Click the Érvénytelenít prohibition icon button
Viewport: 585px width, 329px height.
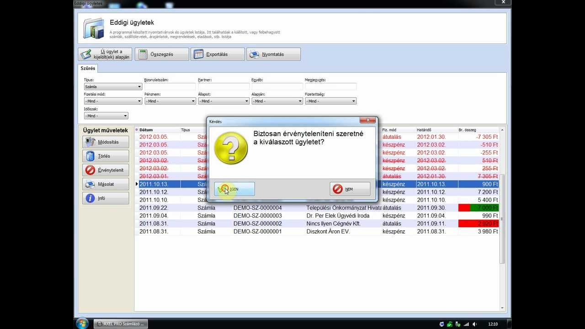(x=106, y=170)
